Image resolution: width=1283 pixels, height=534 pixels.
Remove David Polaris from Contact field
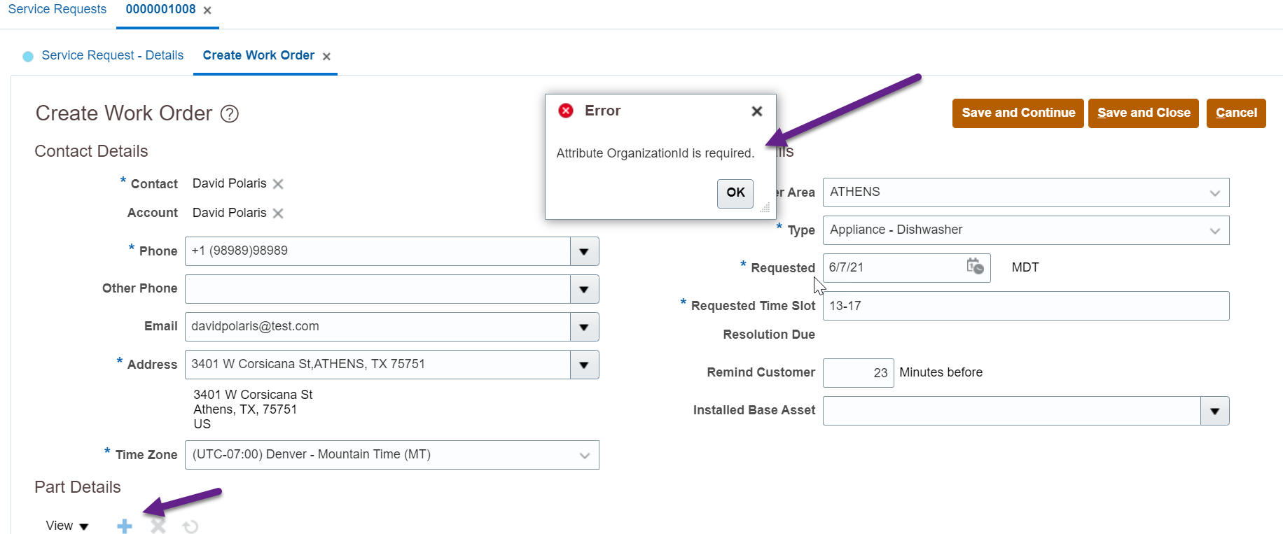(278, 184)
